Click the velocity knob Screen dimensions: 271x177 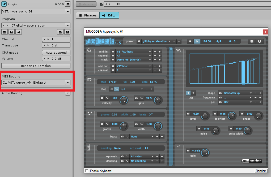pyautogui.click(x=124, y=100)
